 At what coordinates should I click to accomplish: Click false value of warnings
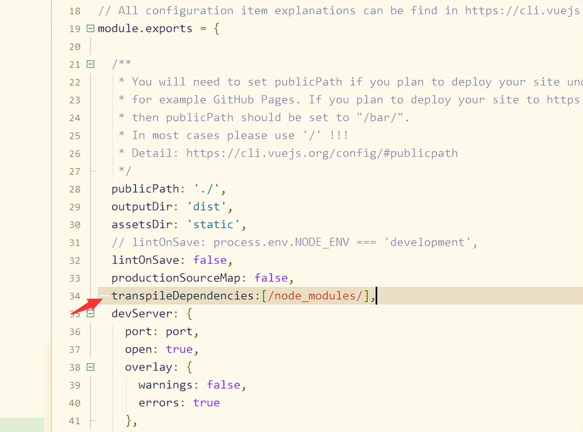click(x=224, y=385)
